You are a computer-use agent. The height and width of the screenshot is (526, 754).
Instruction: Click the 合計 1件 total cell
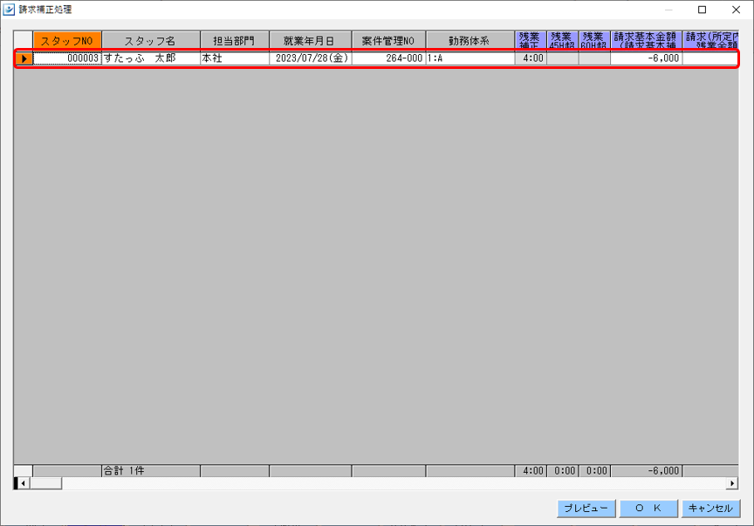tap(151, 471)
